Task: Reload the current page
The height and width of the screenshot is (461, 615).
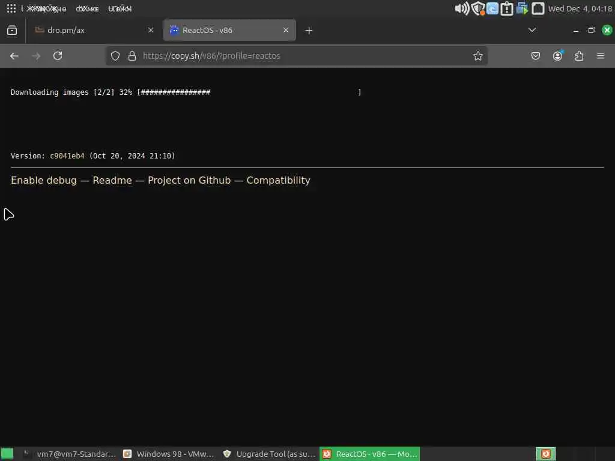Action: [58, 56]
